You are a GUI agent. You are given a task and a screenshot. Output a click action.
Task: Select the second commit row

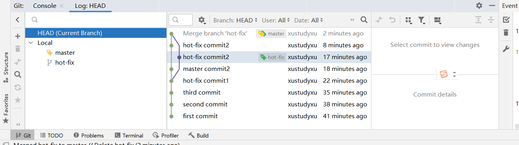click(269, 104)
